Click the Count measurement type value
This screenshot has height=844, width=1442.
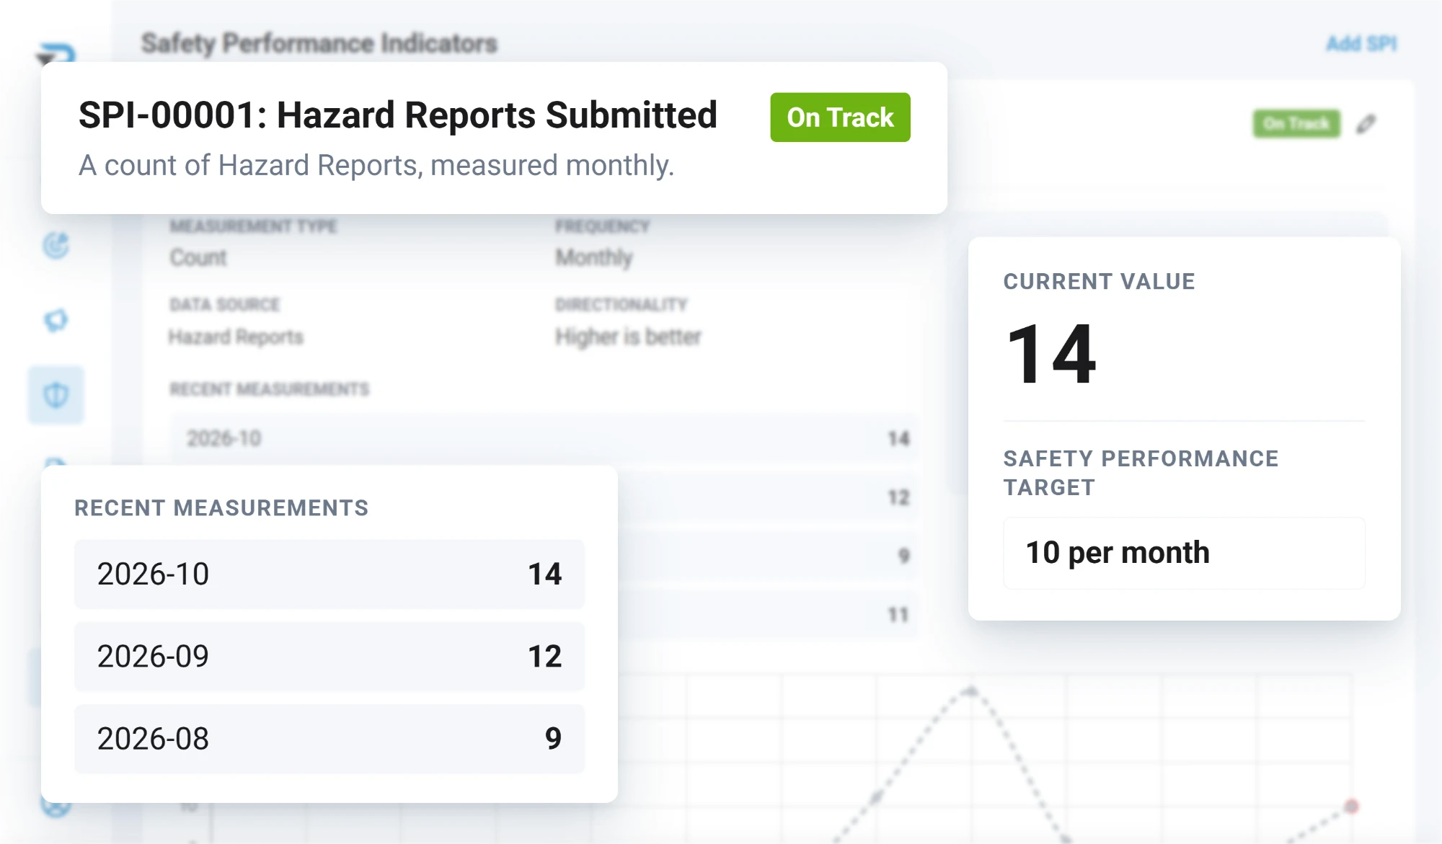point(198,257)
